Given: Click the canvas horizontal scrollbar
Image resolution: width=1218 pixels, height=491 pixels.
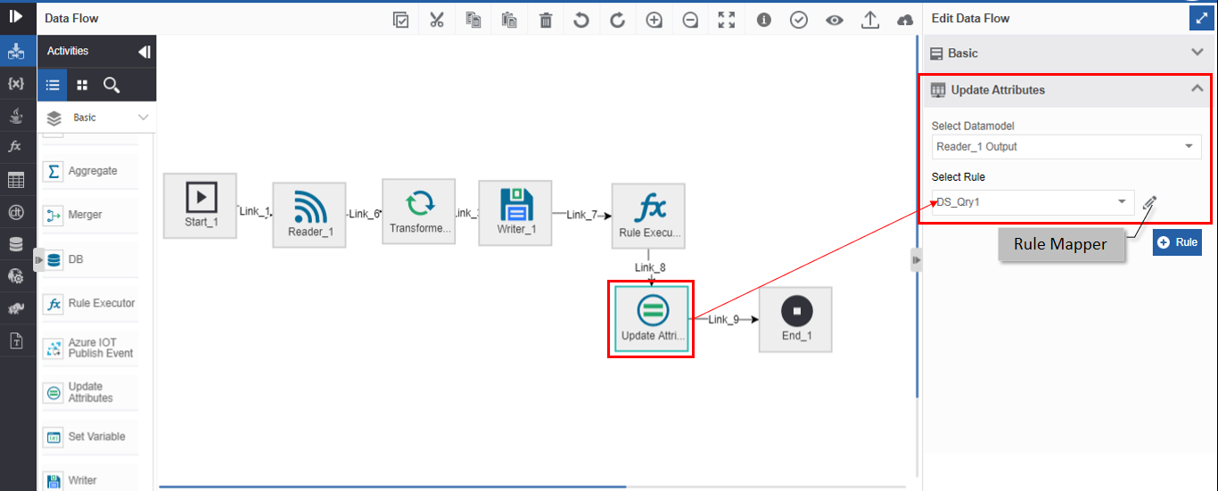Looking at the screenshot, I should click(392, 487).
